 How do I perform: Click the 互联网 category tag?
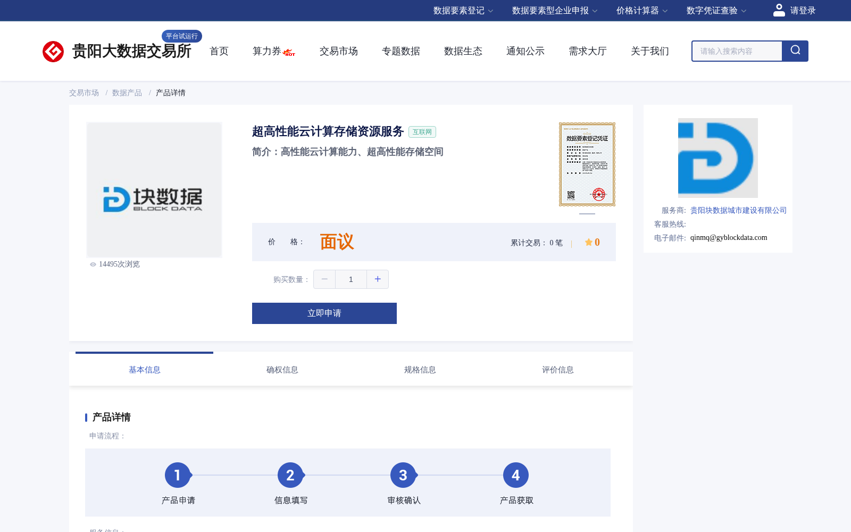click(422, 132)
